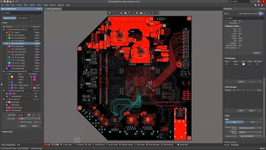Open the Layer Sets dropdown
The height and width of the screenshot is (150, 266).
pyautogui.click(x=22, y=115)
